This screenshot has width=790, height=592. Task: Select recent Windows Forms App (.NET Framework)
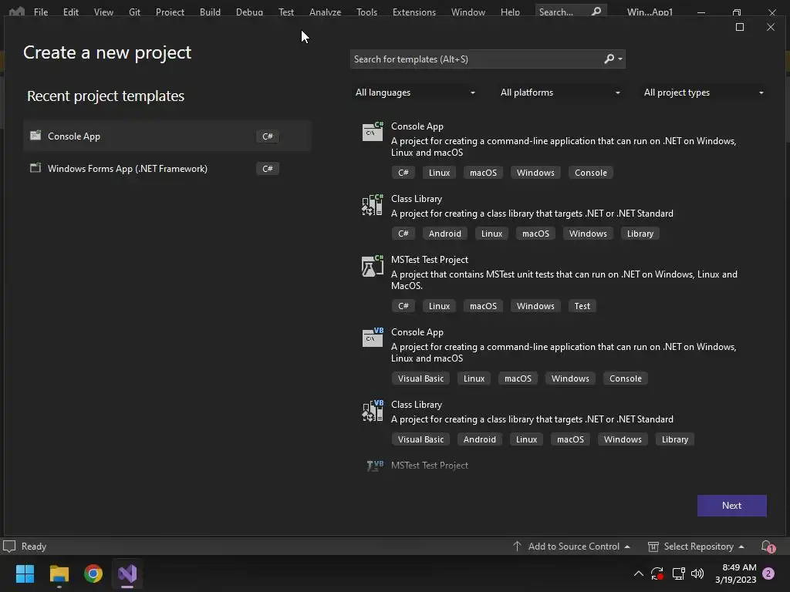click(x=167, y=169)
